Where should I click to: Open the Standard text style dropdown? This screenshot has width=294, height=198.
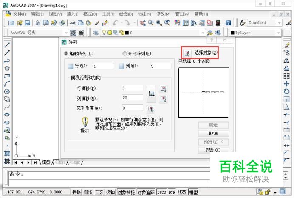click(279, 23)
